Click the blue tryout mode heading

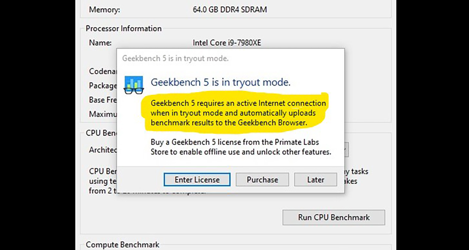pyautogui.click(x=220, y=82)
